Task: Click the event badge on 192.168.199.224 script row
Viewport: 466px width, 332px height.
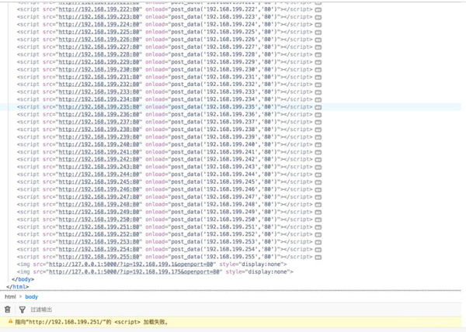Action: pos(318,25)
